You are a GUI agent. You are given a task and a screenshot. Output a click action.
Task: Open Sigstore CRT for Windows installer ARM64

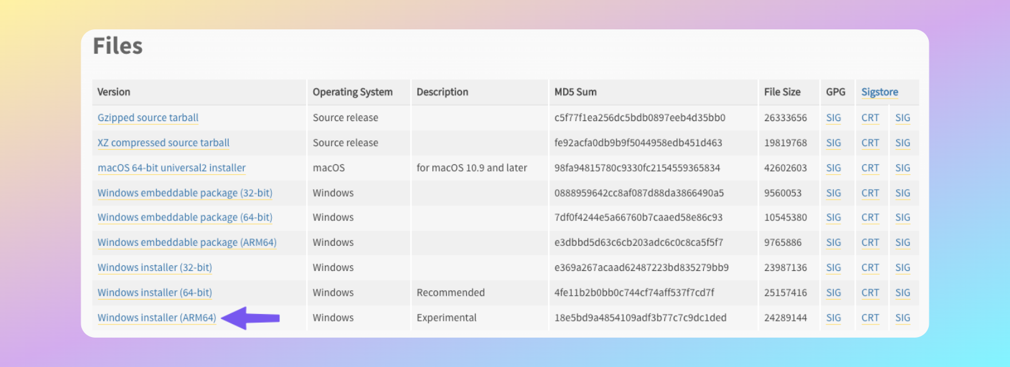coord(870,318)
